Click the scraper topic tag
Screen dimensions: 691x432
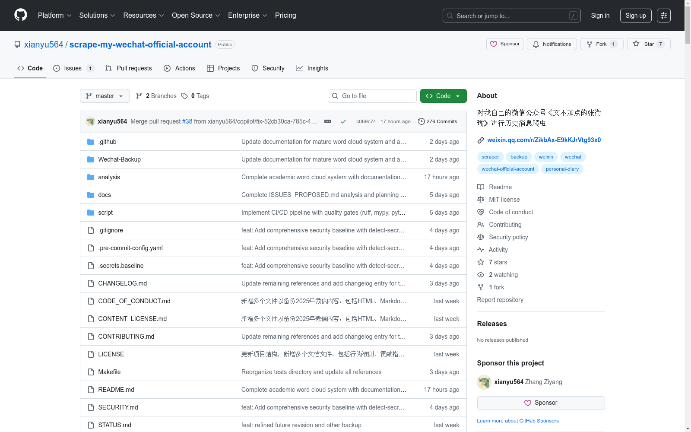coord(490,157)
